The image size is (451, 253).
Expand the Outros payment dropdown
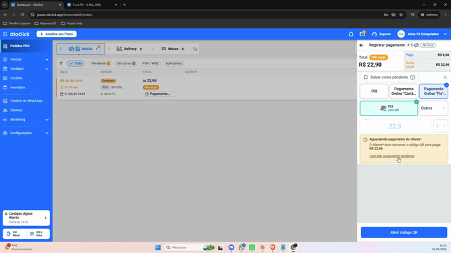433,108
